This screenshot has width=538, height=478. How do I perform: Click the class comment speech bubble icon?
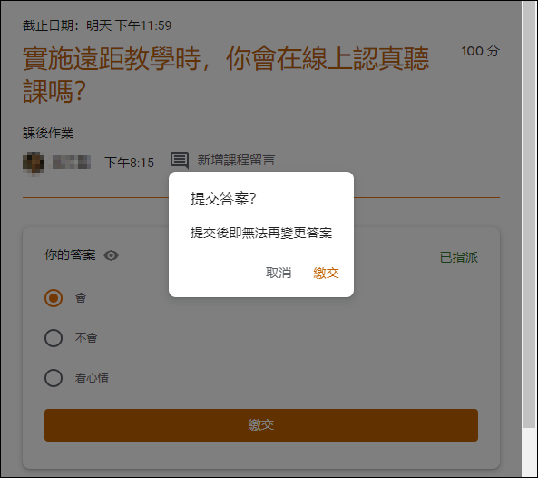click(180, 160)
